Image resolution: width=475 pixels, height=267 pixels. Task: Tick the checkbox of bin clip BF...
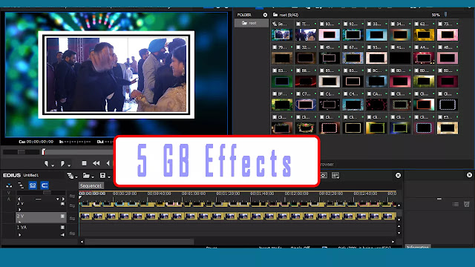(x=275, y=94)
